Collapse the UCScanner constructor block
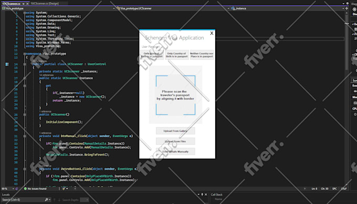Image resolution: width=357 pixels, height=204 pixels. click(x=25, y=115)
